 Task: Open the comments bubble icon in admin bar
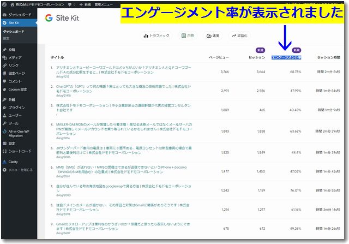70,4
